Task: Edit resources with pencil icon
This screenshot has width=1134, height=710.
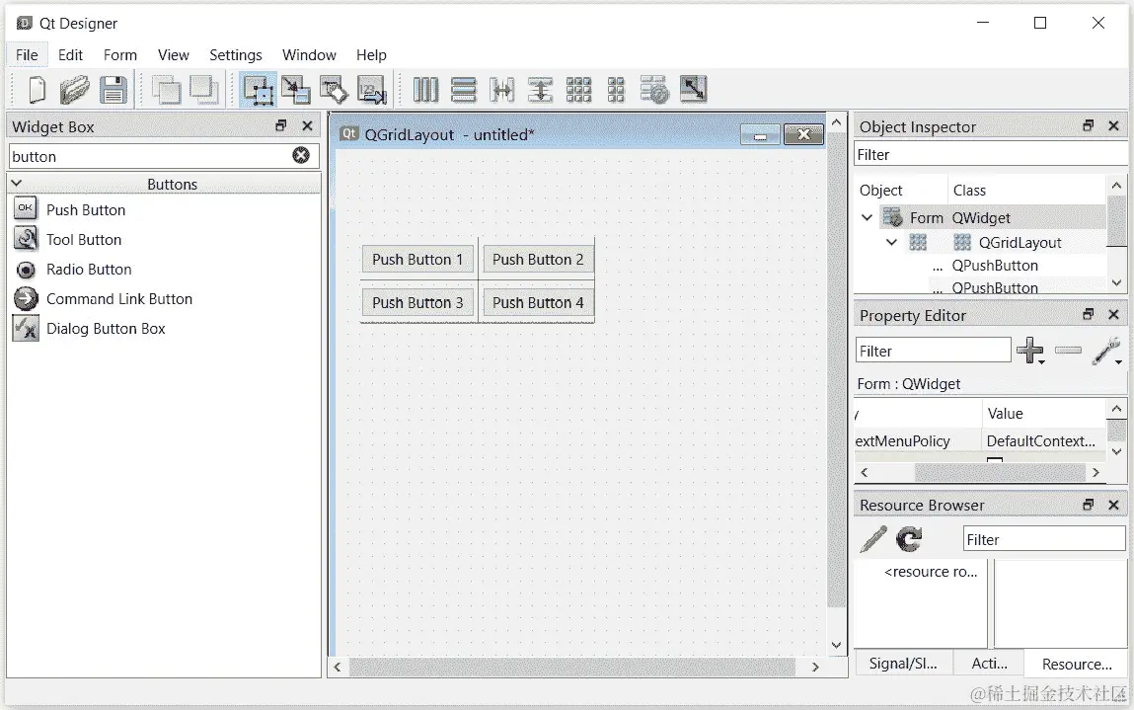Action: (873, 539)
